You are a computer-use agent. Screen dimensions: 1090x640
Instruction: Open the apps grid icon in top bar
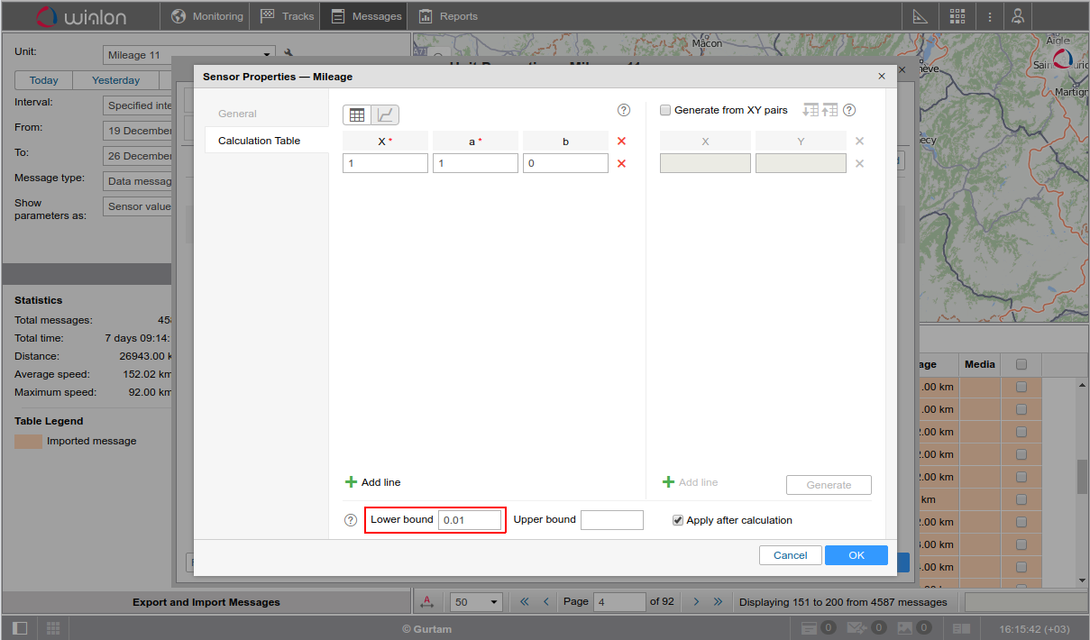tap(957, 16)
